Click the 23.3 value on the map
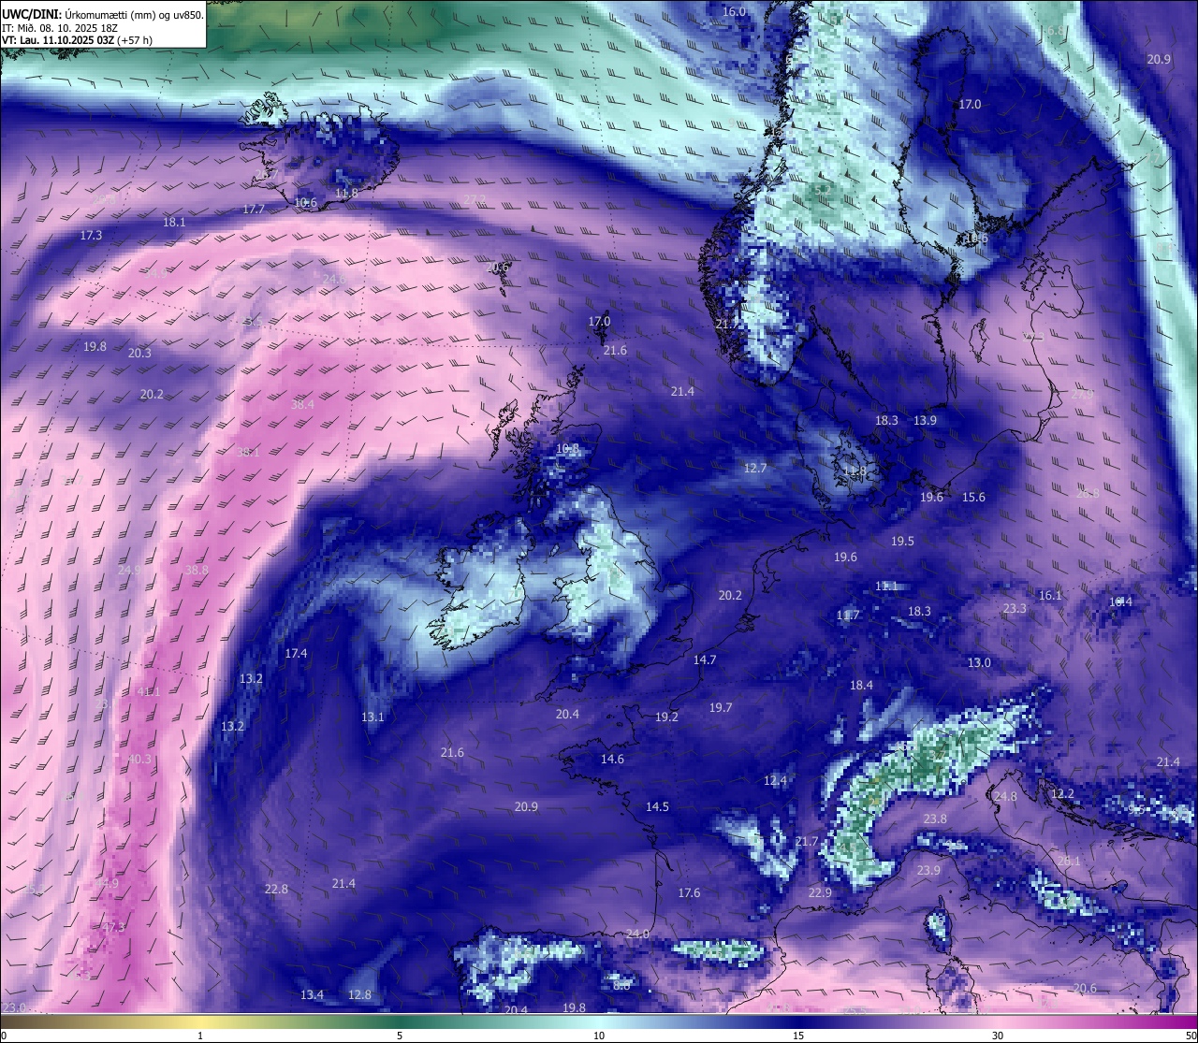 tap(1015, 608)
